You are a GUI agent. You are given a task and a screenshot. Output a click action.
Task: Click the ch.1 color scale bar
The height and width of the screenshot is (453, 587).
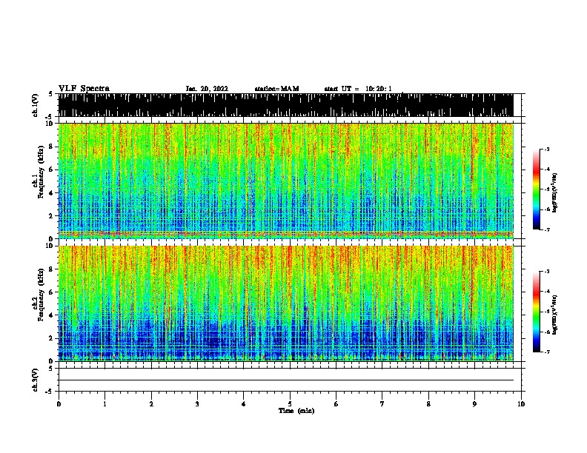[537, 189]
